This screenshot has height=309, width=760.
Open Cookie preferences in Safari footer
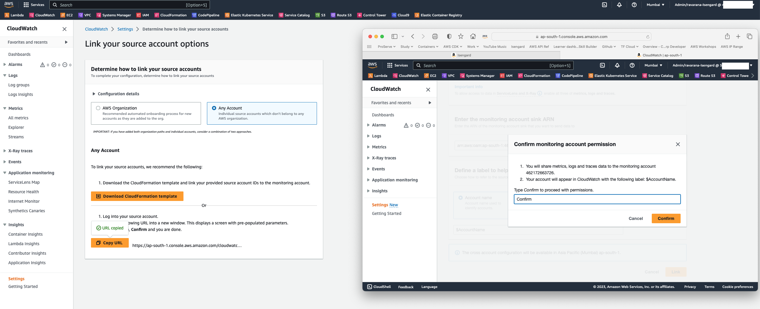pyautogui.click(x=738, y=287)
